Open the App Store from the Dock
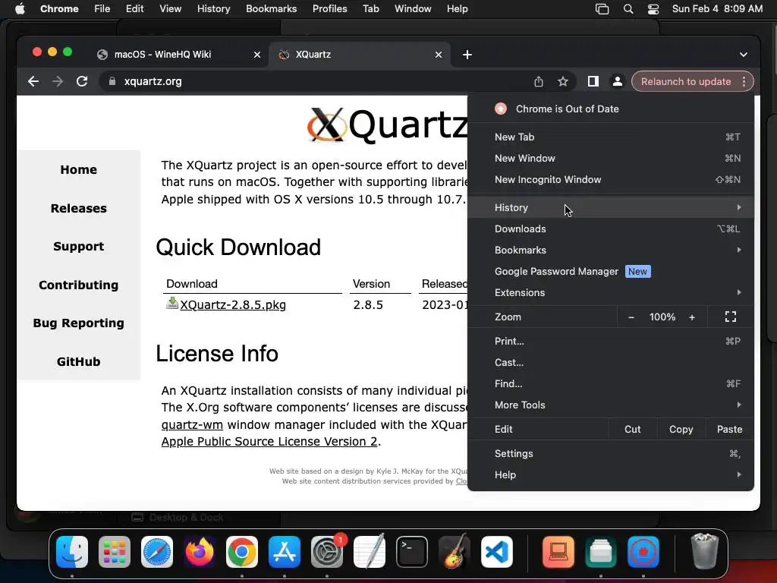 click(x=285, y=552)
